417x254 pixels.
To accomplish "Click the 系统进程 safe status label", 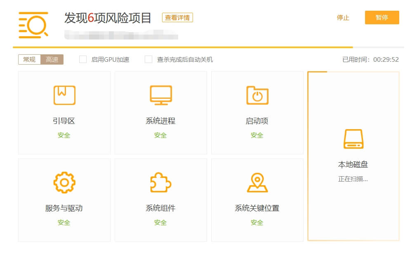I will 160,135.
